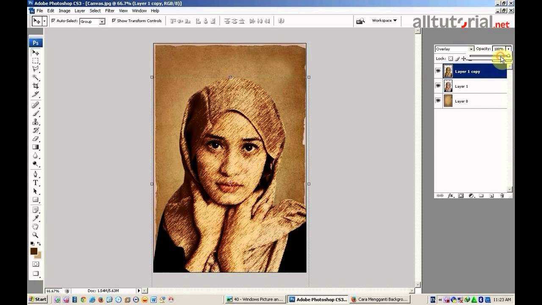Open the Edit menu
The width and height of the screenshot is (542, 305).
pyautogui.click(x=51, y=11)
